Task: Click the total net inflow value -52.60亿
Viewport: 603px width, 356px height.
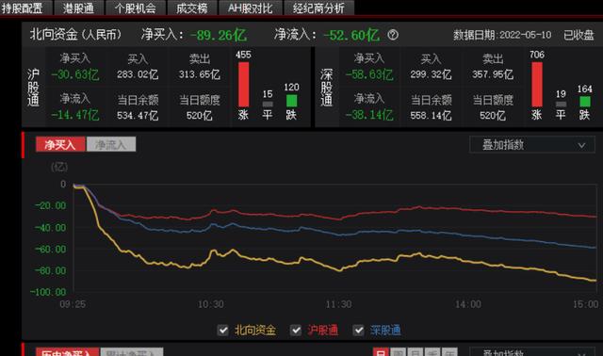Action: 351,35
